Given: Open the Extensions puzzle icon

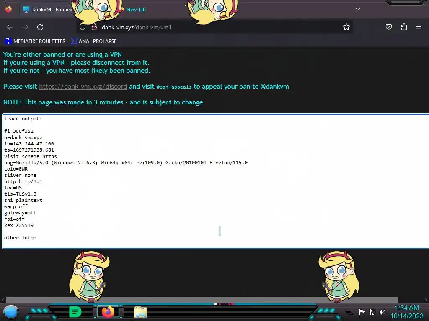Looking at the screenshot, I should pos(404,27).
